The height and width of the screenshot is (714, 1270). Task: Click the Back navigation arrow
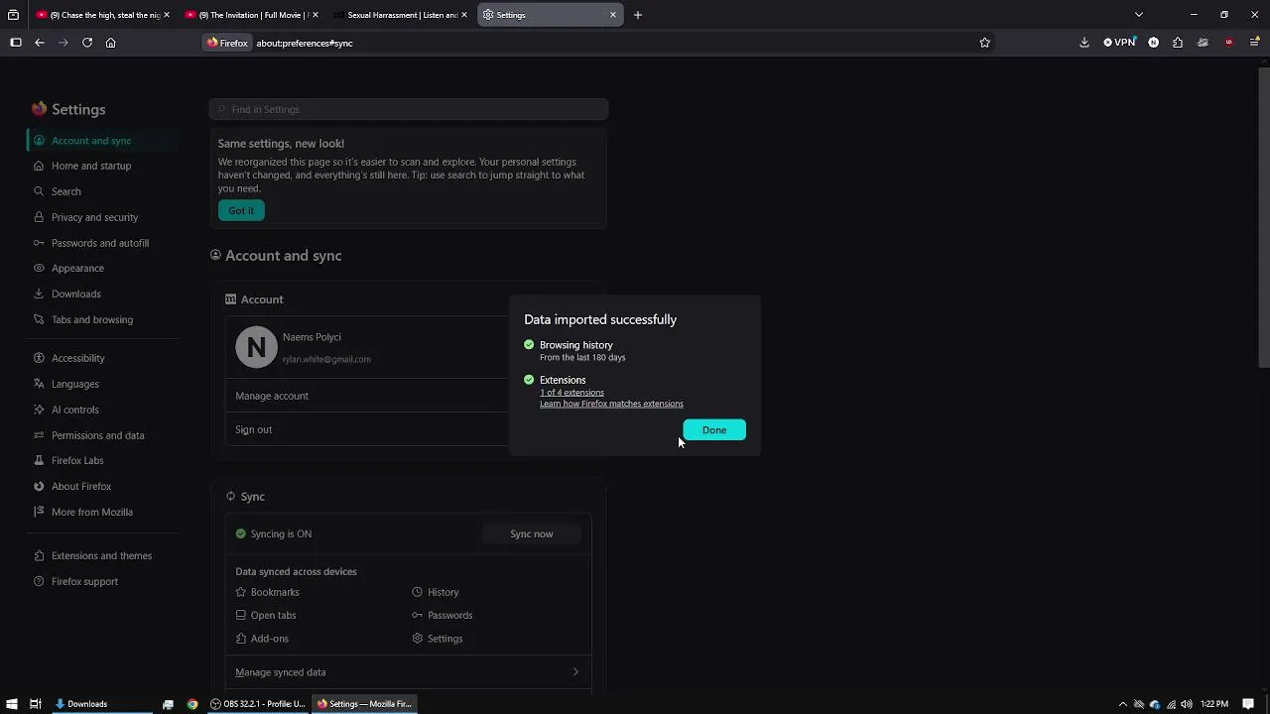coord(40,43)
